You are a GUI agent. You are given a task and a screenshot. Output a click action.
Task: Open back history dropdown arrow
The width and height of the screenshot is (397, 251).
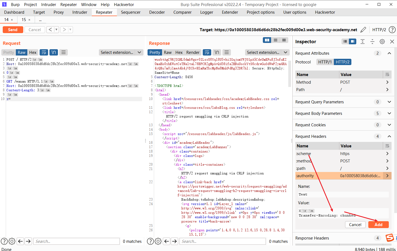(57, 30)
